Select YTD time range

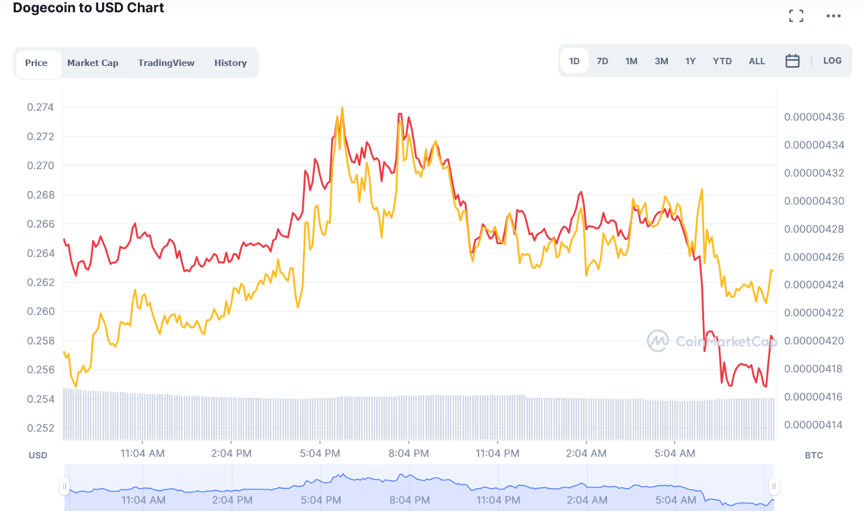(x=722, y=61)
